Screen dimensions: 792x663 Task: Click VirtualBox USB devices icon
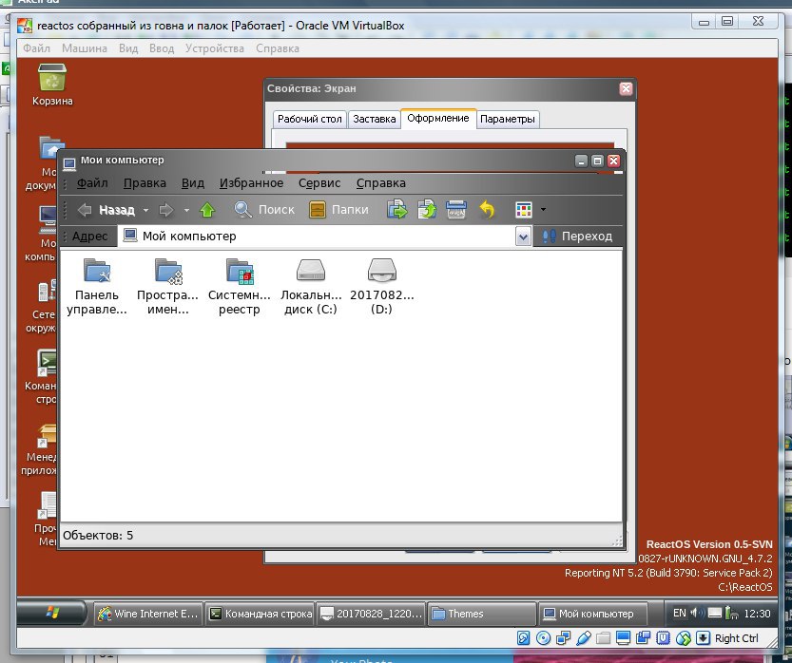point(584,638)
